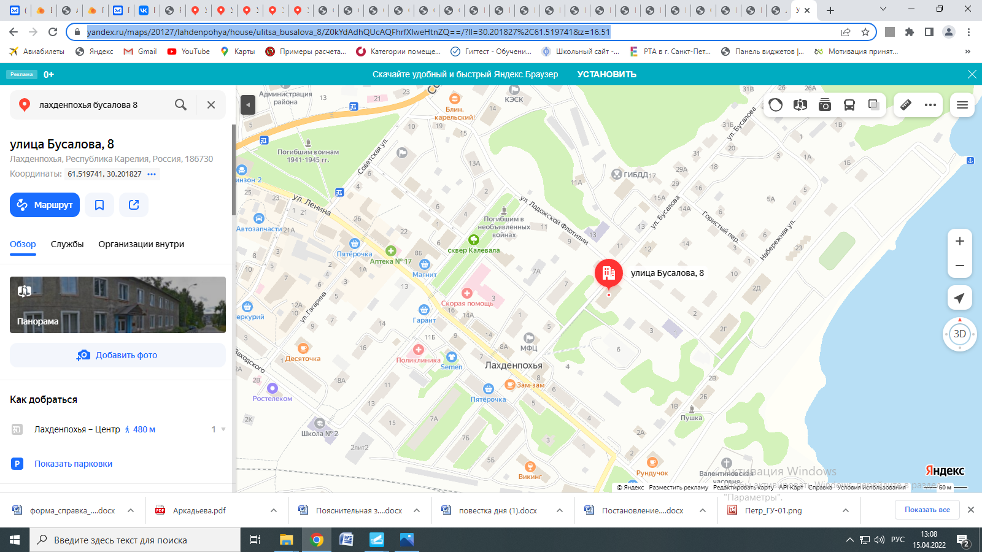Image resolution: width=982 pixels, height=552 pixels.
Task: Zoom in the map with the plus button
Action: tap(960, 241)
